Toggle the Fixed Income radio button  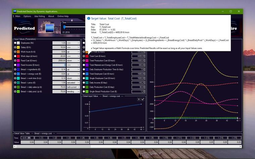click(x=15, y=65)
